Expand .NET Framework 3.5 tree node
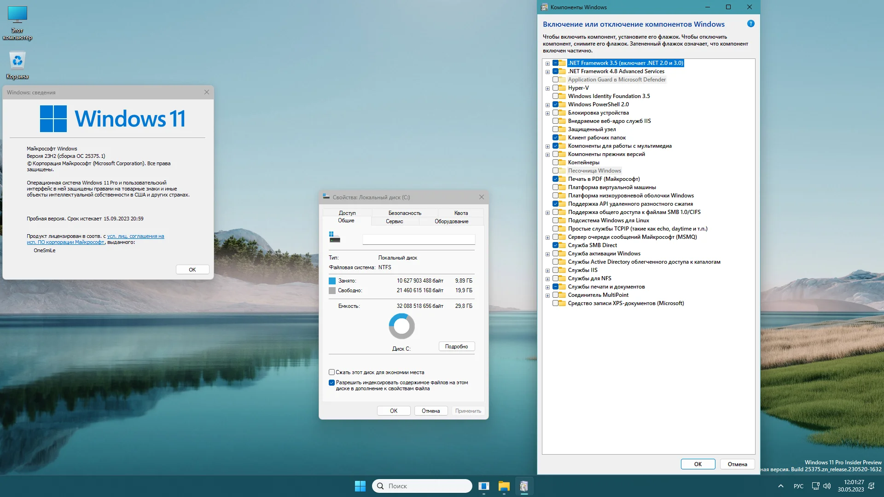 (x=547, y=64)
